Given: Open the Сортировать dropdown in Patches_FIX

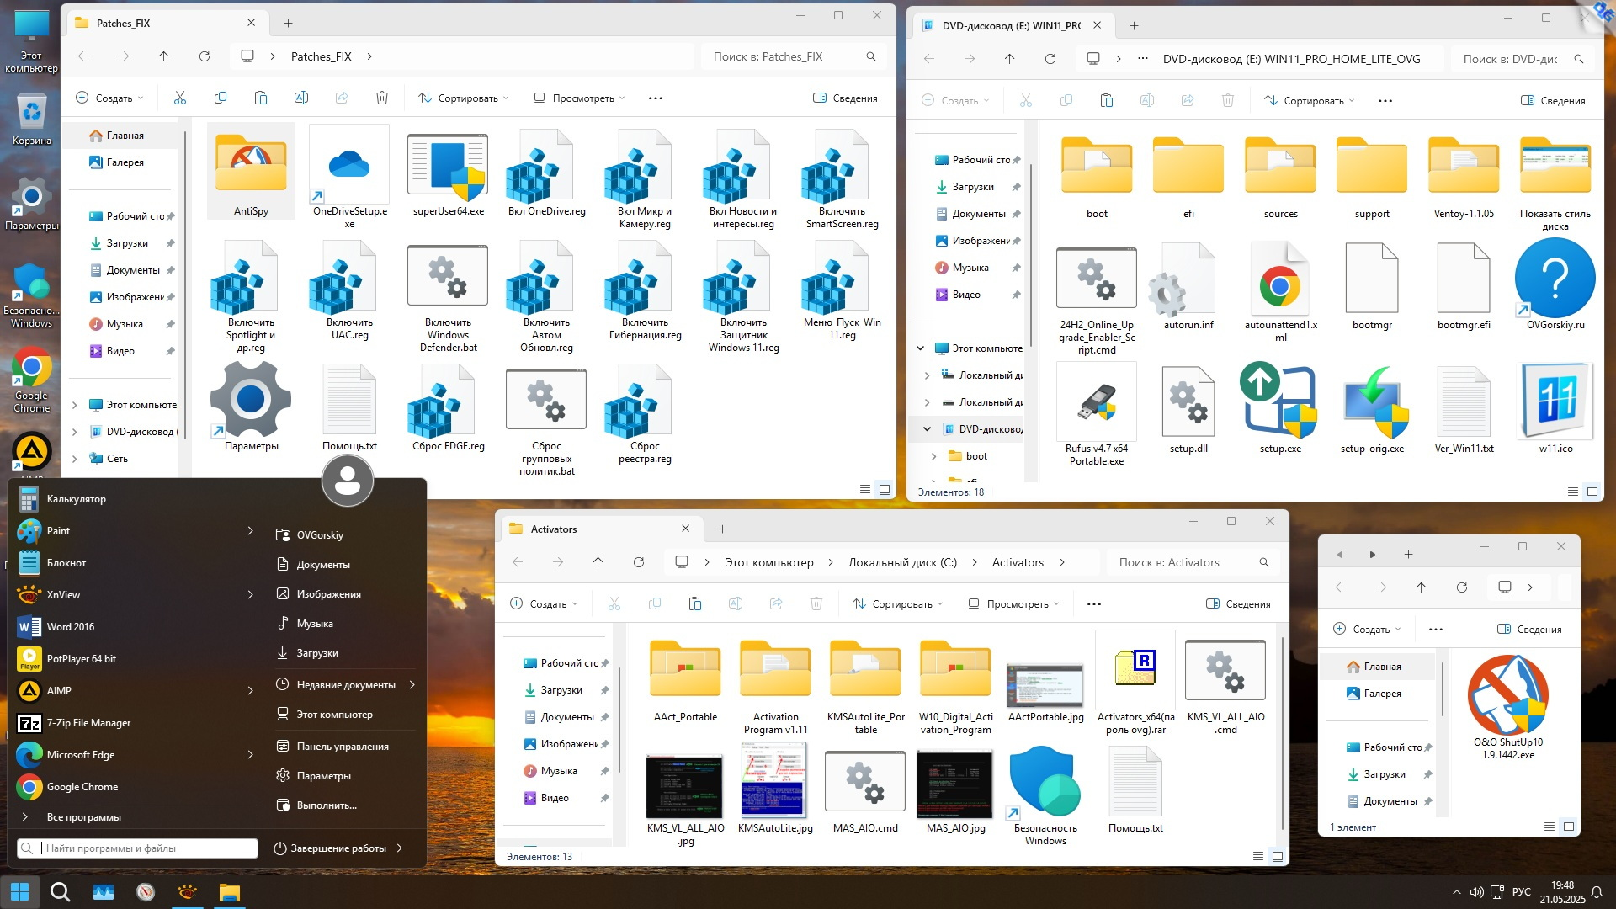Looking at the screenshot, I should [464, 98].
